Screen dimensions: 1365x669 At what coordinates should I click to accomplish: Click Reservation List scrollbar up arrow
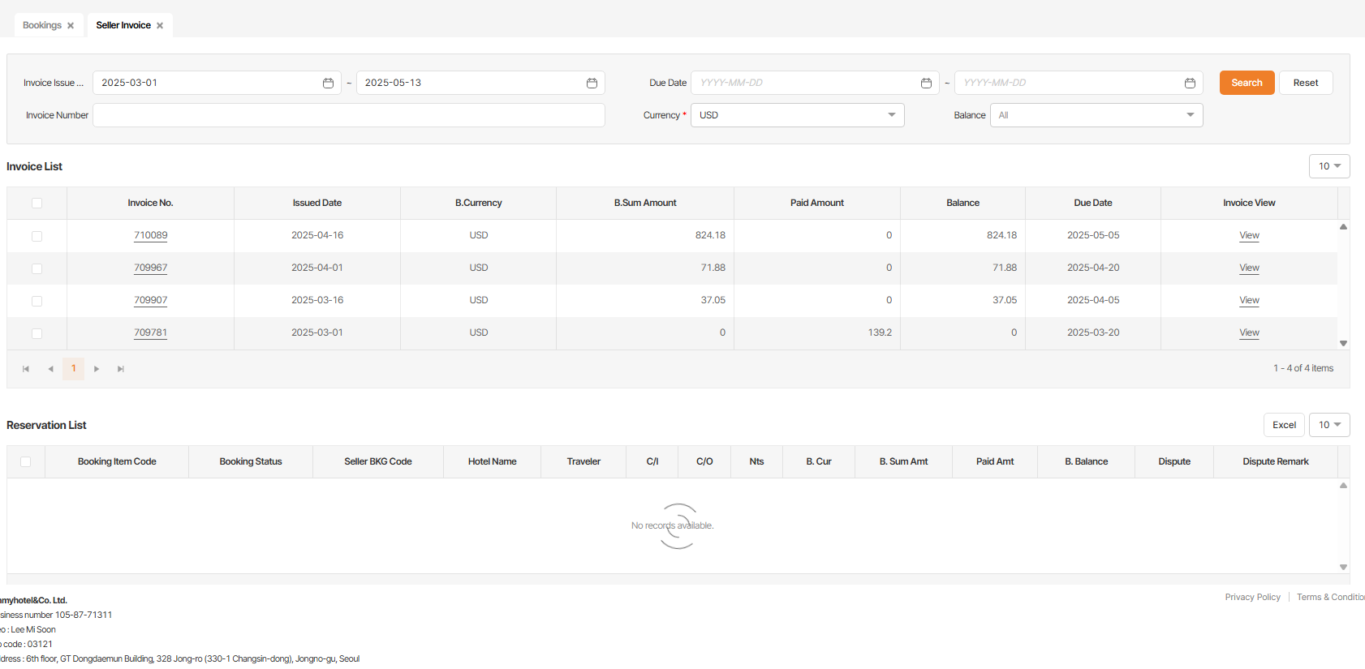(x=1343, y=486)
